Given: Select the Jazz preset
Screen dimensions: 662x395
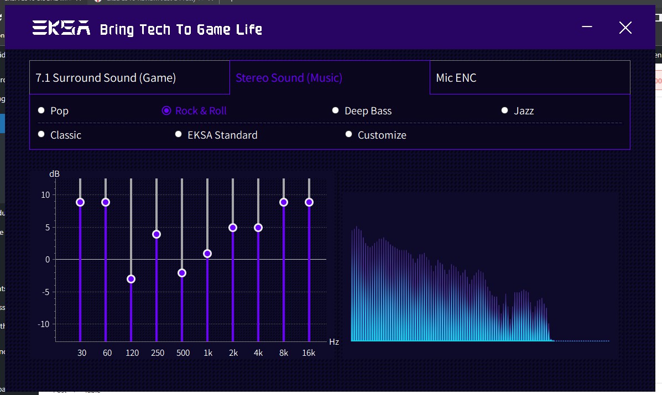Looking at the screenshot, I should (504, 110).
